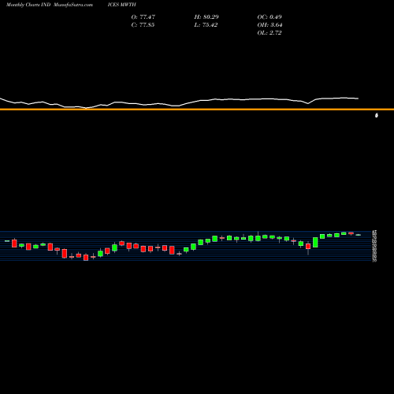Screen dimensions: 394x394
Task: Click the low value 'L: 75.42'
Action: pyautogui.click(x=206, y=25)
